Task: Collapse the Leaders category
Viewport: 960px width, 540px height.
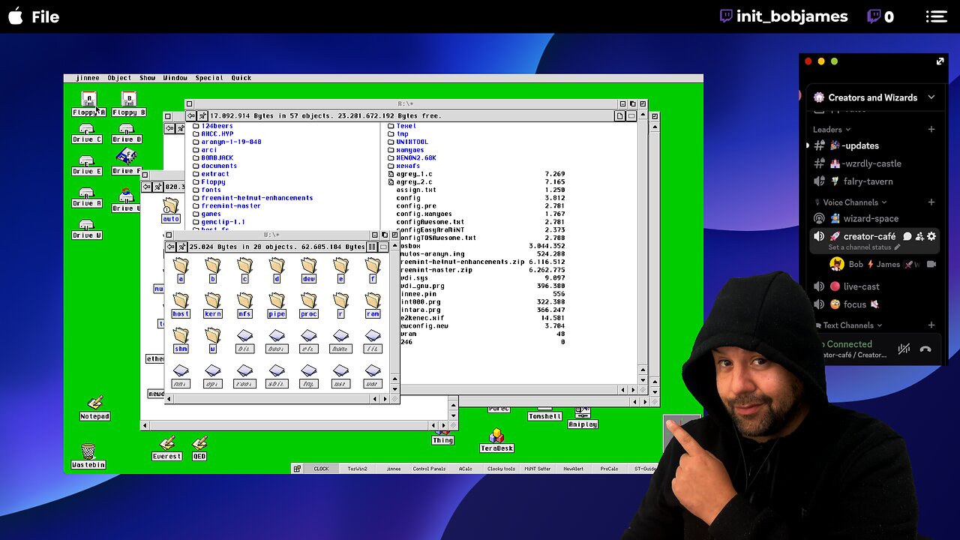Action: (832, 130)
